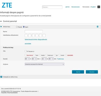Screen dimensions: 101x96
Task: Tick the În fiecare zi checkbox
Action: tap(26, 51)
